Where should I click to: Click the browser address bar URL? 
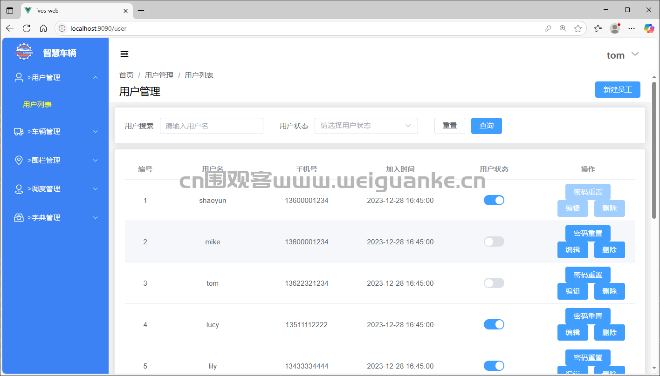[x=98, y=28]
